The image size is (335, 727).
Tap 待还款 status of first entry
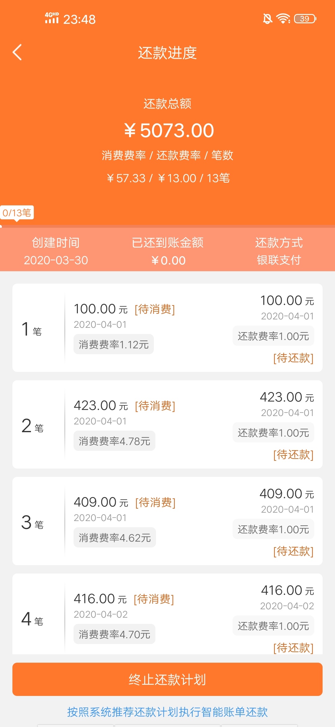(x=293, y=358)
